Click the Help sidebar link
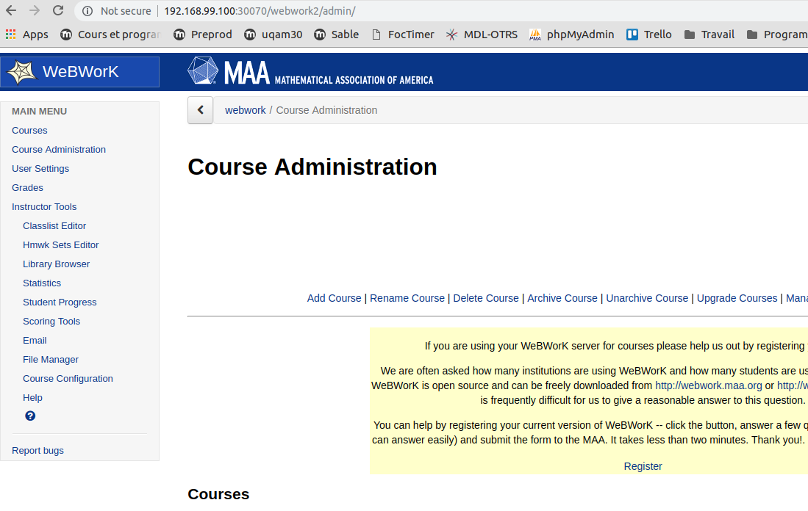808x511 pixels. click(x=32, y=396)
